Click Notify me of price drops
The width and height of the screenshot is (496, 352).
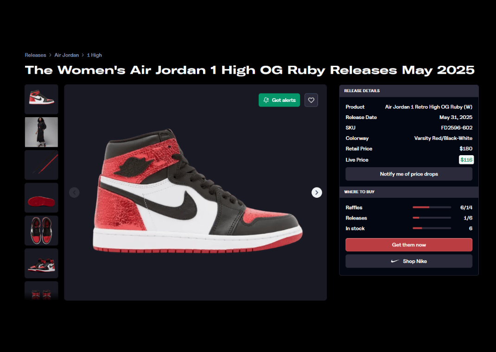click(x=409, y=174)
